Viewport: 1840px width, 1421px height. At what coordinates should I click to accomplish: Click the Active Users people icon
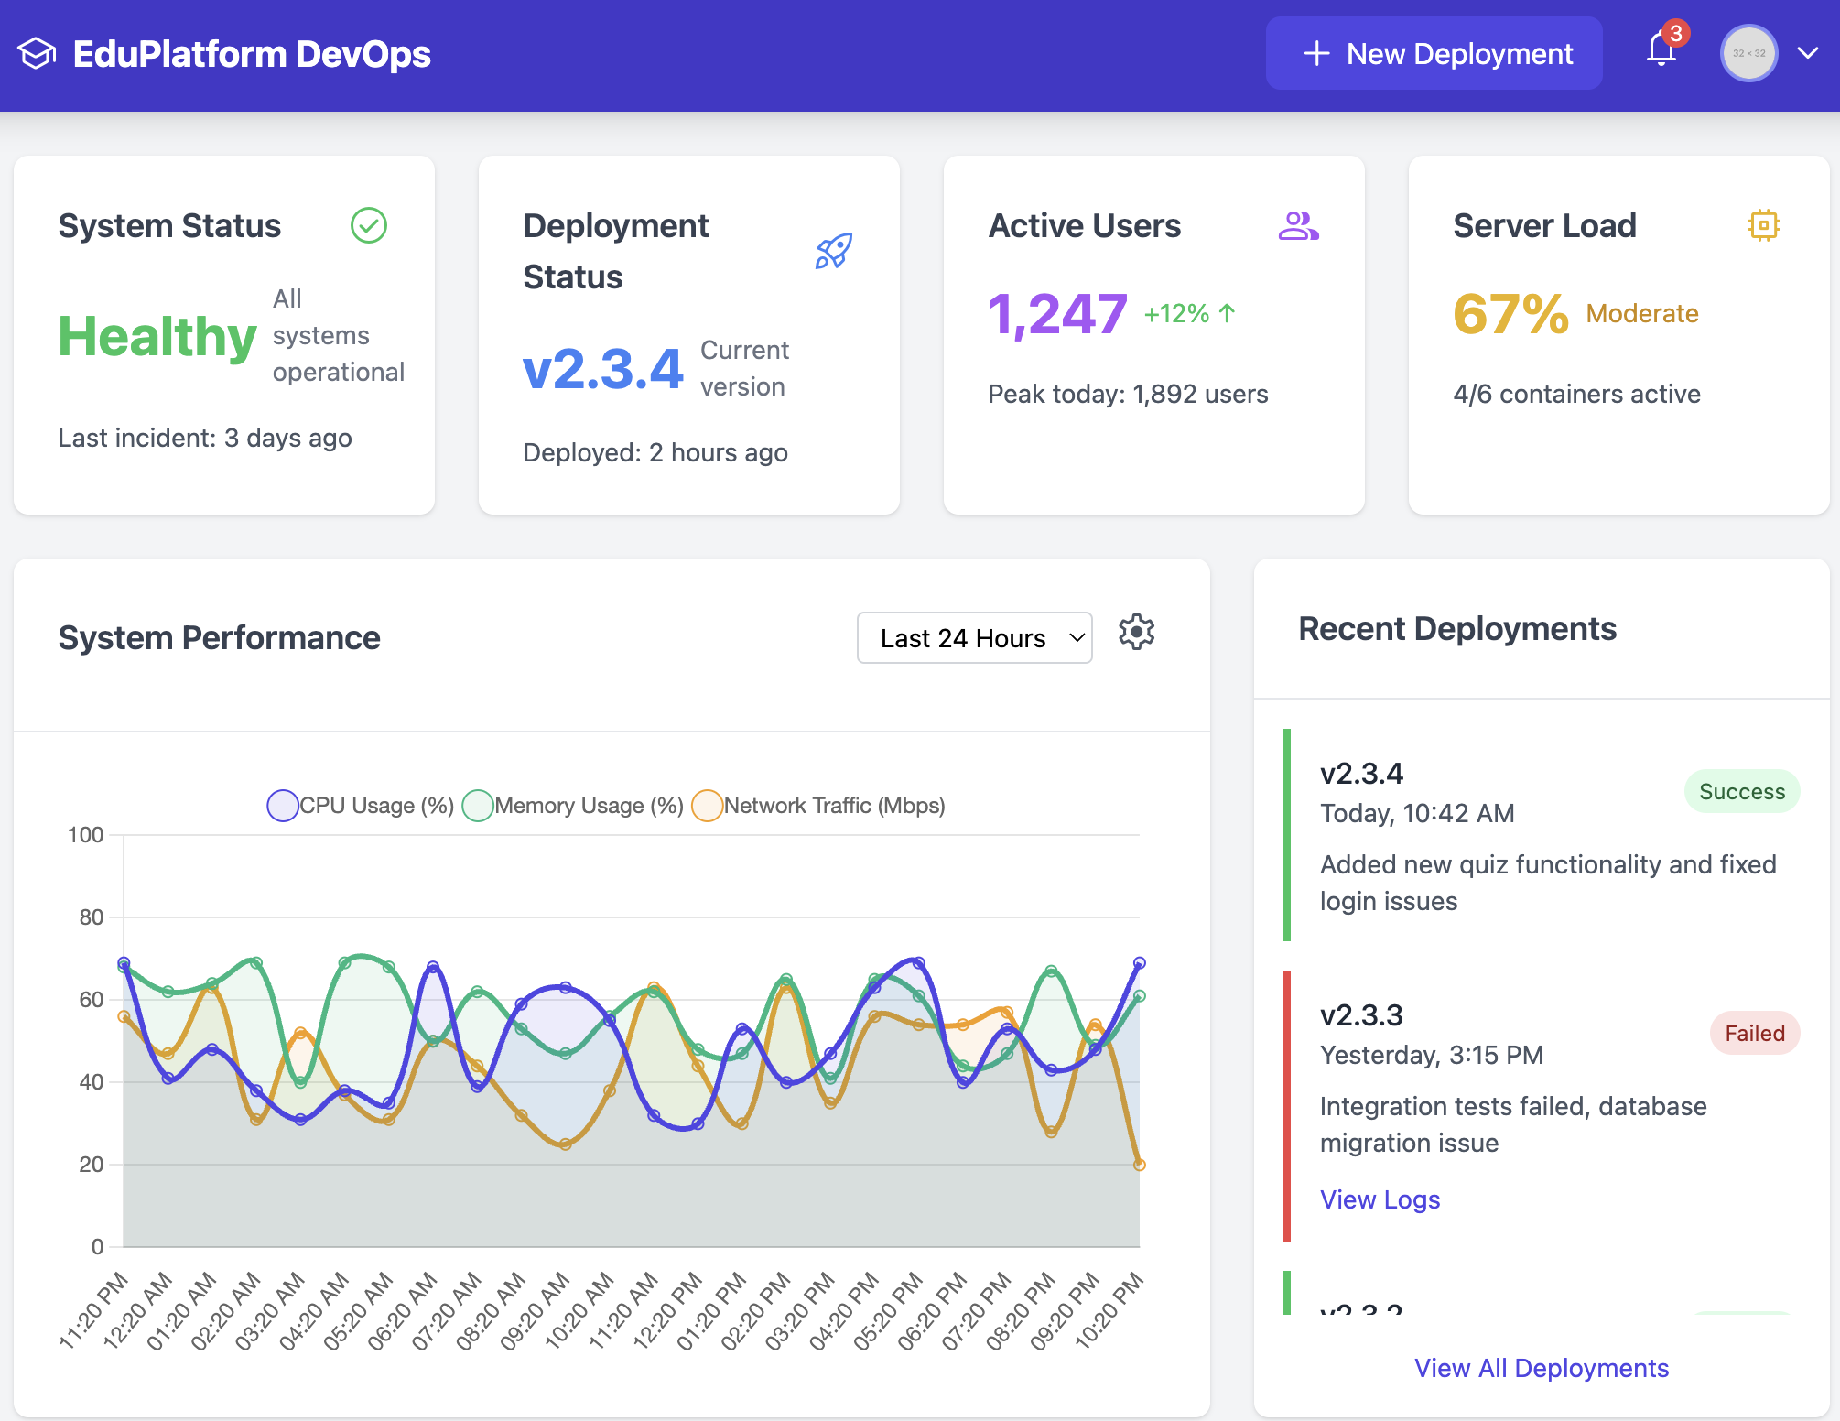(x=1298, y=225)
